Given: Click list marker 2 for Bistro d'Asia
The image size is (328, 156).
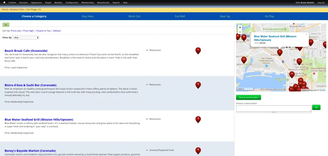Looking at the screenshot, I should (x=198, y=85).
